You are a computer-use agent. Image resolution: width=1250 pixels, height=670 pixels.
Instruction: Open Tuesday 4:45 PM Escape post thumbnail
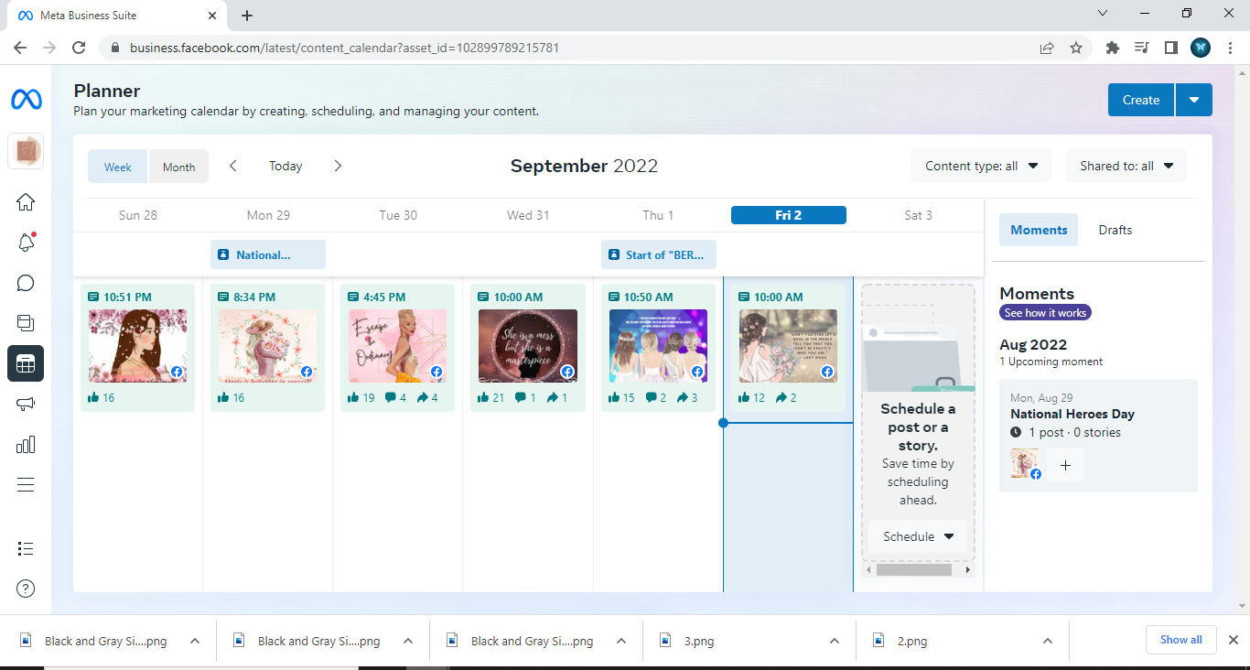click(x=398, y=346)
